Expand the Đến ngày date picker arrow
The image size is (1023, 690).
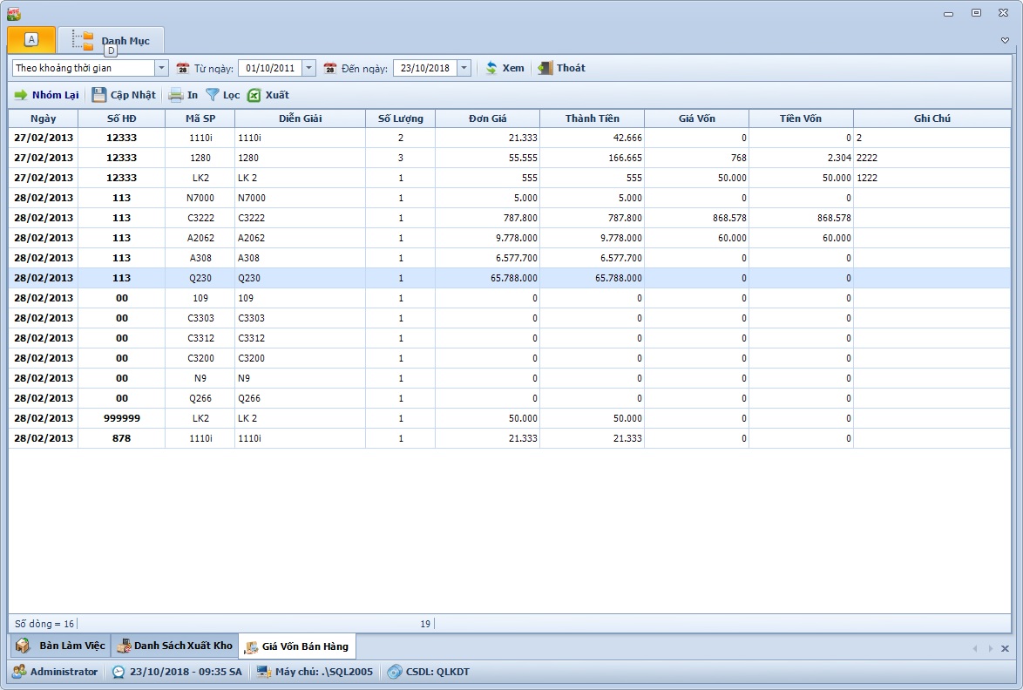pyautogui.click(x=464, y=68)
